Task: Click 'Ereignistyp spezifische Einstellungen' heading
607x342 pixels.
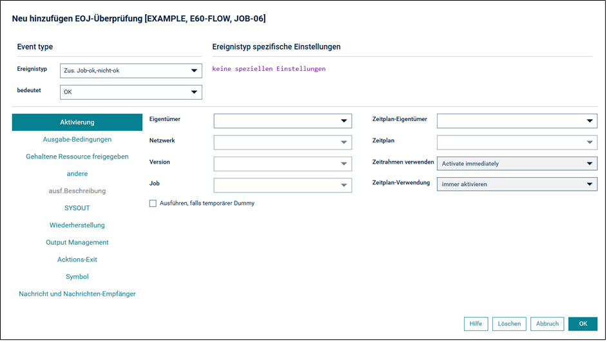Action: coord(276,47)
